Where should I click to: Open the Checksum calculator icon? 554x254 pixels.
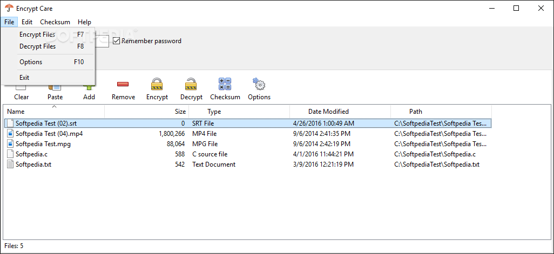pos(225,84)
